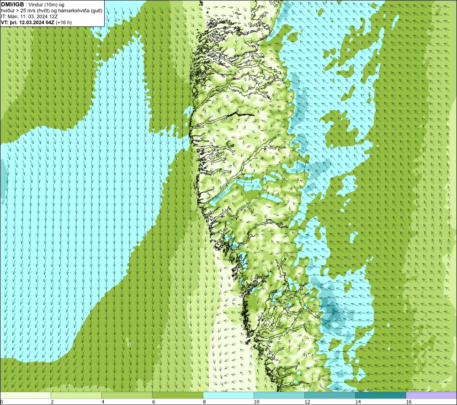Click the 8–10 m/s light cyan legend swatch
The width and height of the screenshot is (457, 405).
coord(228,395)
